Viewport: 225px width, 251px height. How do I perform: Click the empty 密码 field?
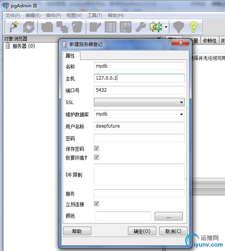(x=139, y=138)
